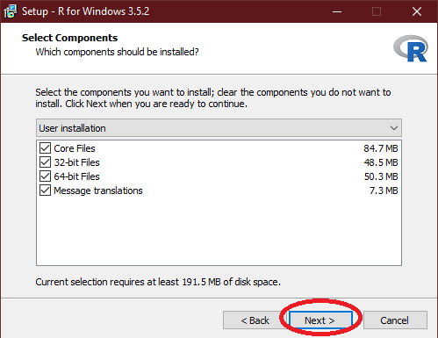This screenshot has width=438, height=338.
Task: Toggle the 64-bit Files checkbox
Action: tap(45, 176)
